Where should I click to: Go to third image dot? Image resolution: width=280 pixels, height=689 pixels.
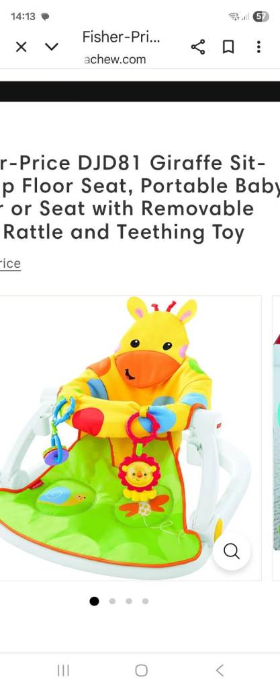[129, 601]
